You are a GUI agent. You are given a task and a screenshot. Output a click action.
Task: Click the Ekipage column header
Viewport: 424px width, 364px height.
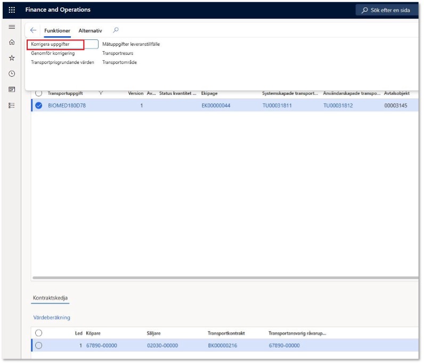(x=209, y=93)
